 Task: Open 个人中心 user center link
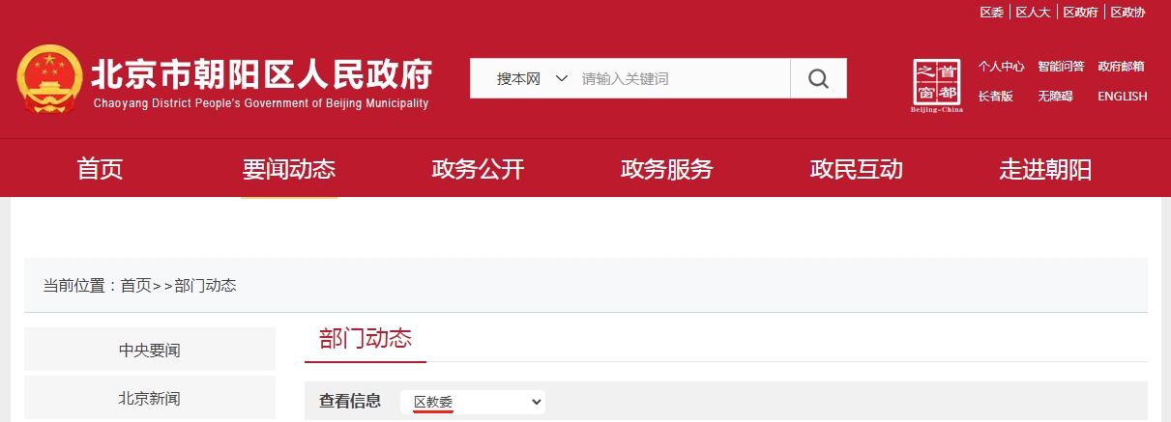(x=1001, y=67)
